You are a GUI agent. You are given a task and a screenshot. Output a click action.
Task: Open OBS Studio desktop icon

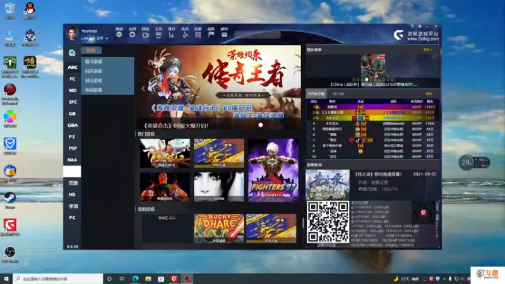point(10,255)
